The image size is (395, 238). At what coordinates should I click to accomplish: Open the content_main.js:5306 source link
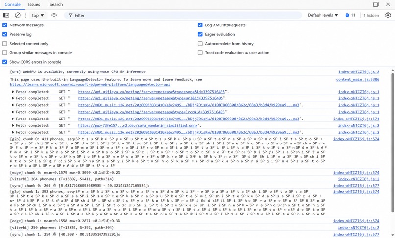[x=357, y=80]
